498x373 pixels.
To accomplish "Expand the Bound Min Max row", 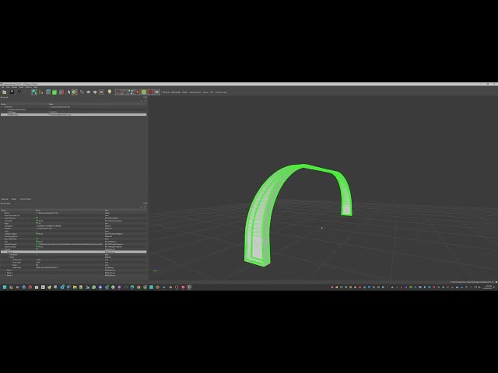I will click(2, 239).
